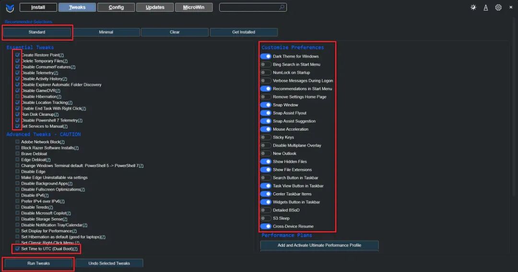
Task: Check Disable Teredo checkbox
Action: [17, 207]
